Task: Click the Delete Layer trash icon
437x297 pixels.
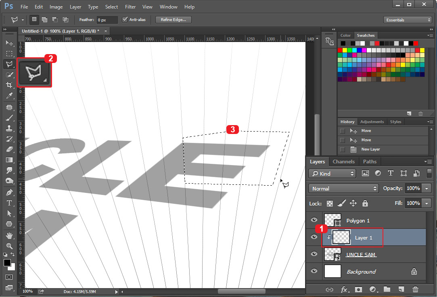Action: coord(415,289)
